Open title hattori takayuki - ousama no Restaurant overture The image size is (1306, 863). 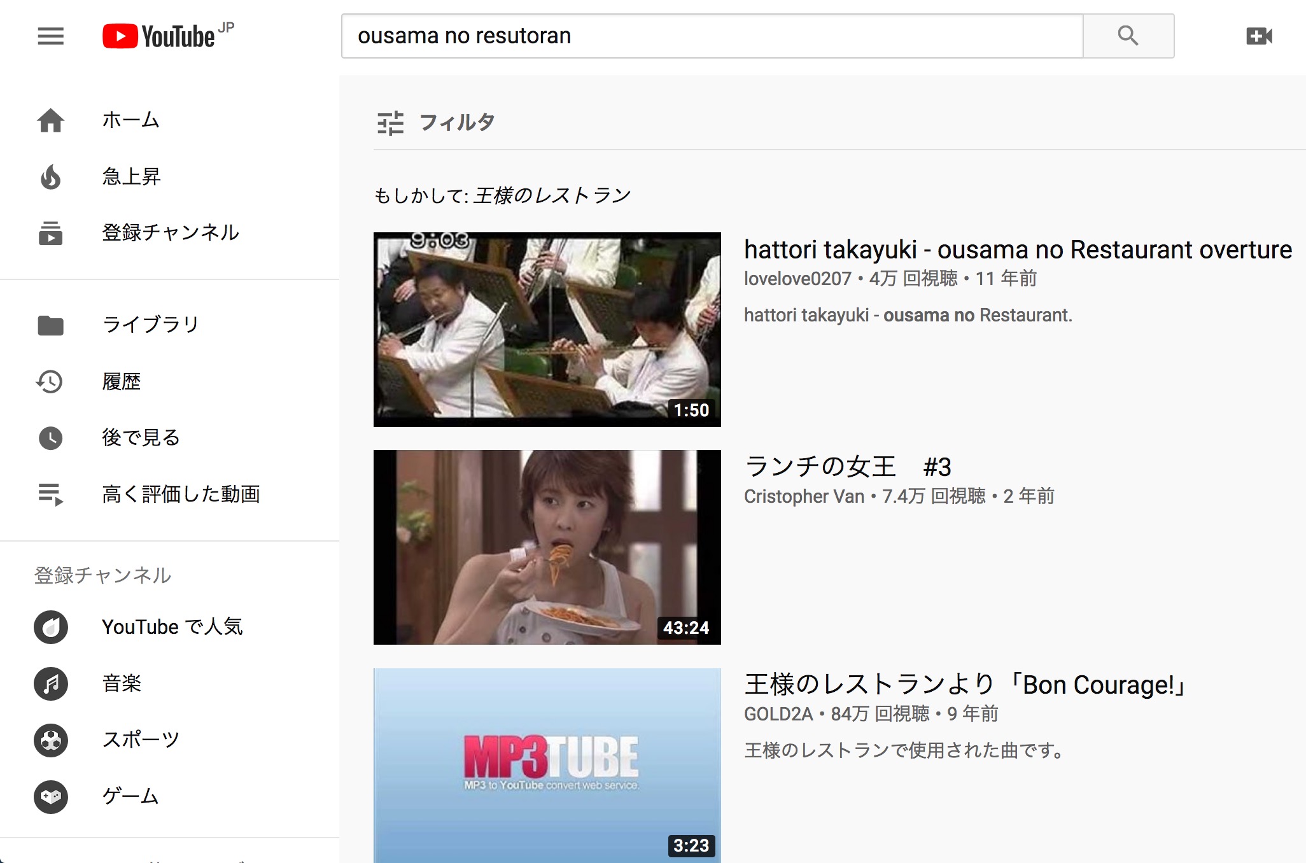tap(1018, 250)
